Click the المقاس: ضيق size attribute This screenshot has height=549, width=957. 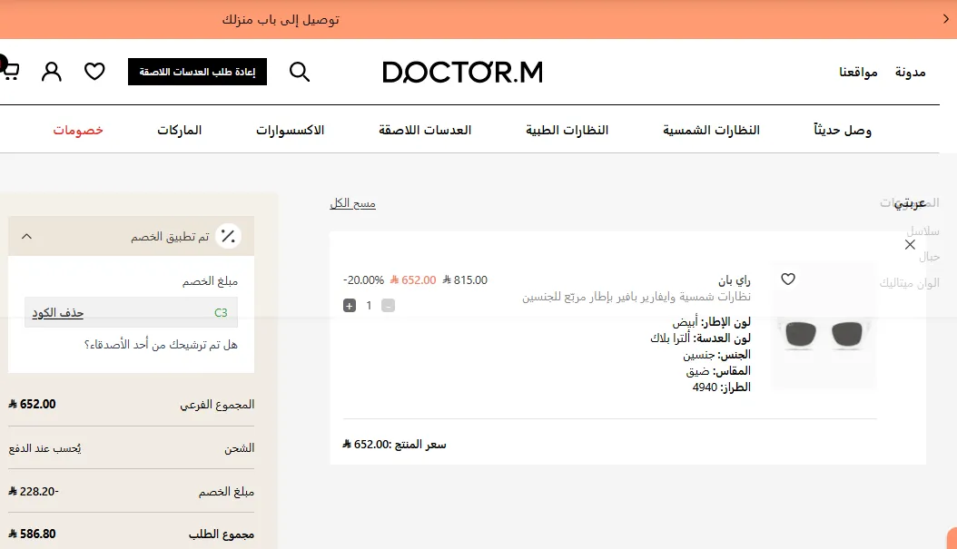[x=718, y=370]
